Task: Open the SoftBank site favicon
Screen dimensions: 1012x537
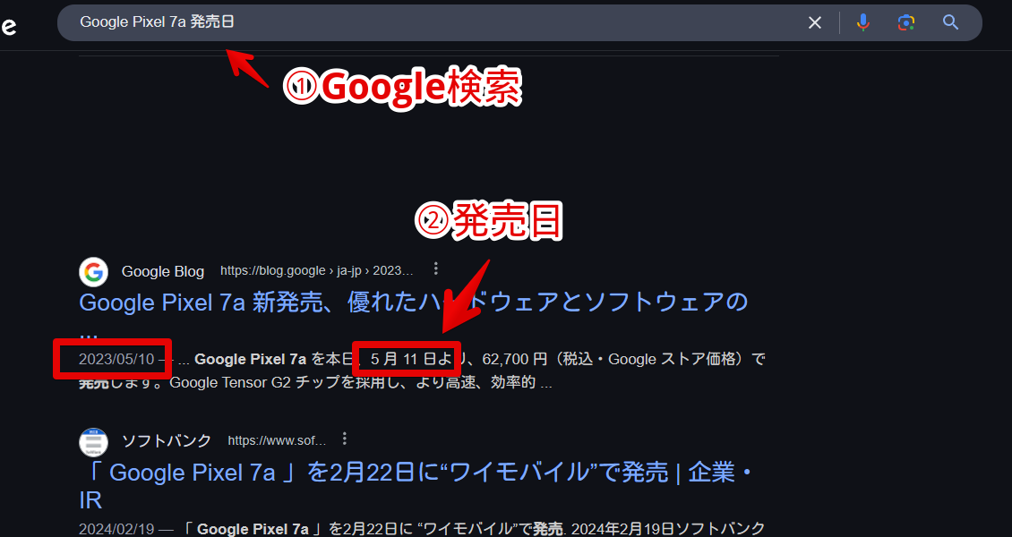Action: coord(93,441)
